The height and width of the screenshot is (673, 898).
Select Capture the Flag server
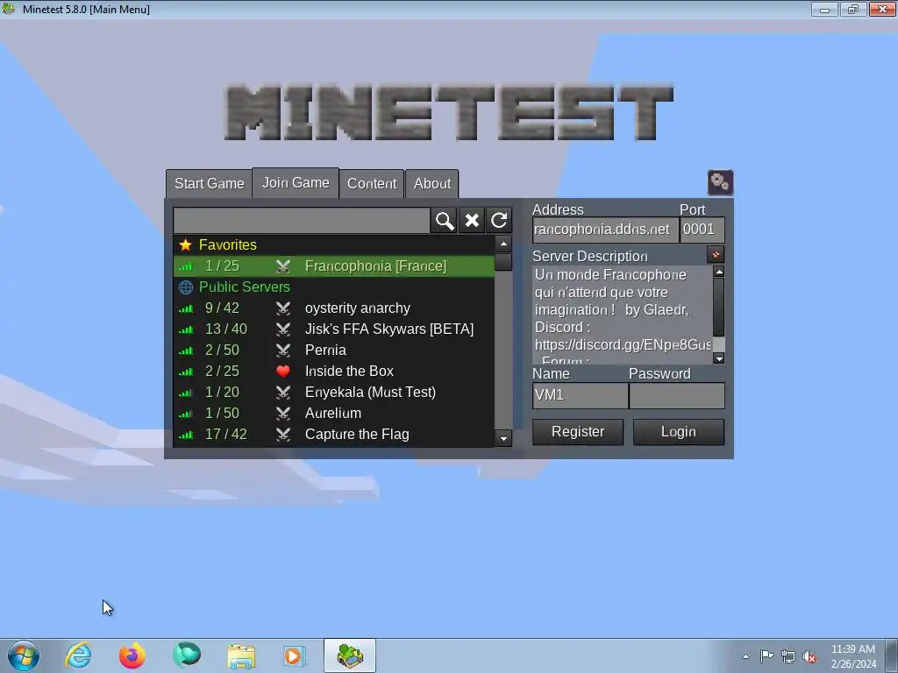334,435
